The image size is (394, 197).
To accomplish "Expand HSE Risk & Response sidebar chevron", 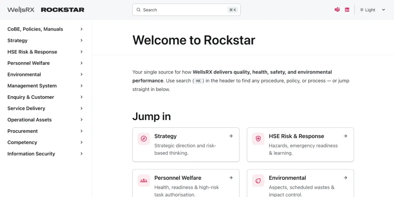I will pos(81,52).
